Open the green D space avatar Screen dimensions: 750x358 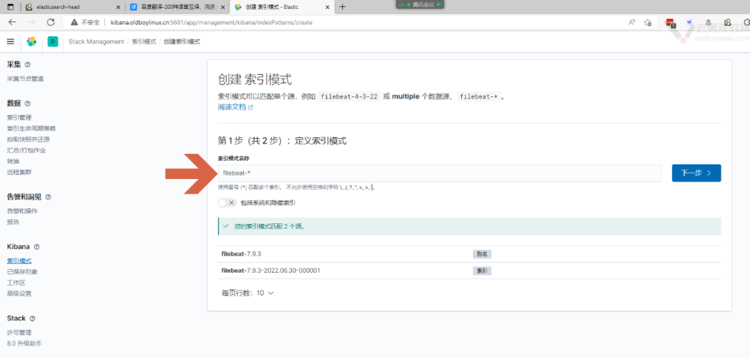[53, 42]
